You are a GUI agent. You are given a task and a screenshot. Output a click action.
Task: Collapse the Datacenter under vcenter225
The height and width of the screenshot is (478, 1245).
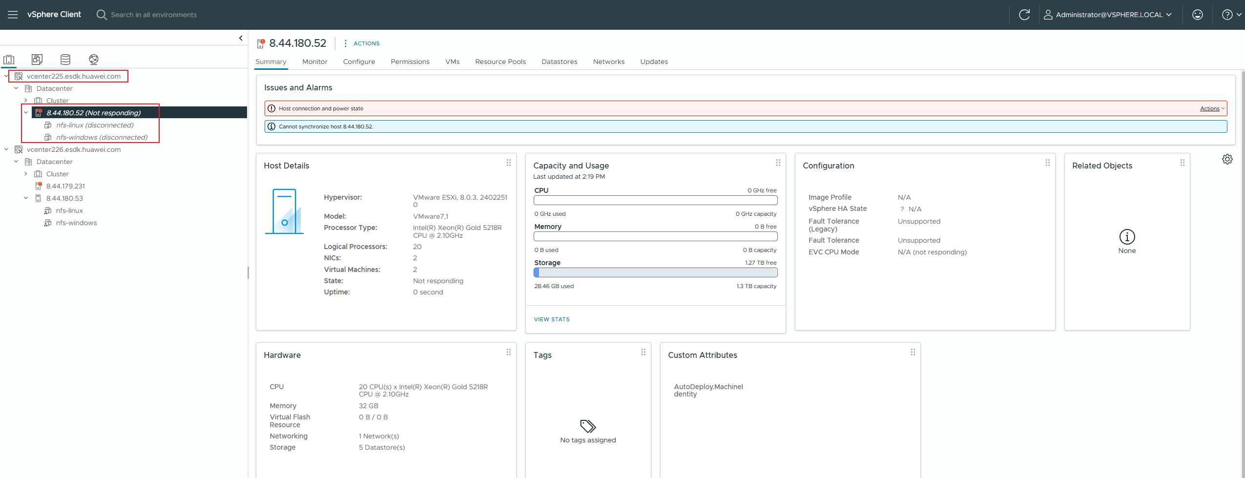(x=16, y=88)
